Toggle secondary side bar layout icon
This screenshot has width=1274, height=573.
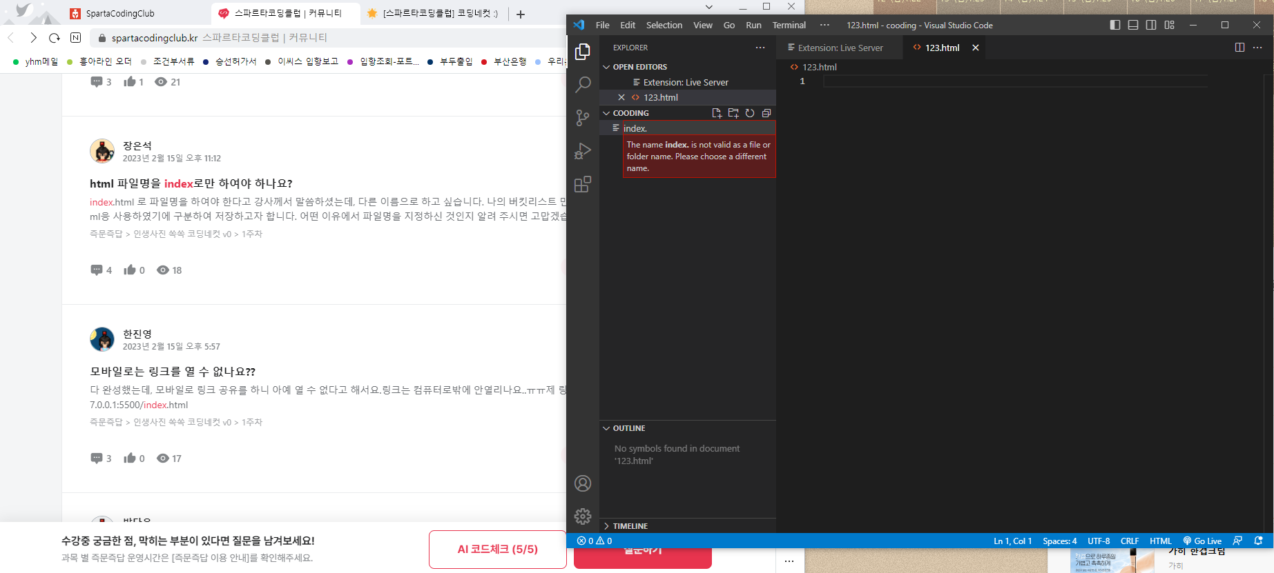(1151, 25)
